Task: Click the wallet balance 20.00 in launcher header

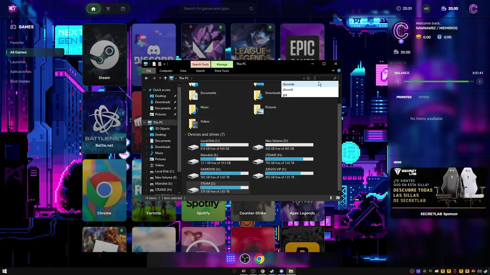Action: pyautogui.click(x=449, y=8)
